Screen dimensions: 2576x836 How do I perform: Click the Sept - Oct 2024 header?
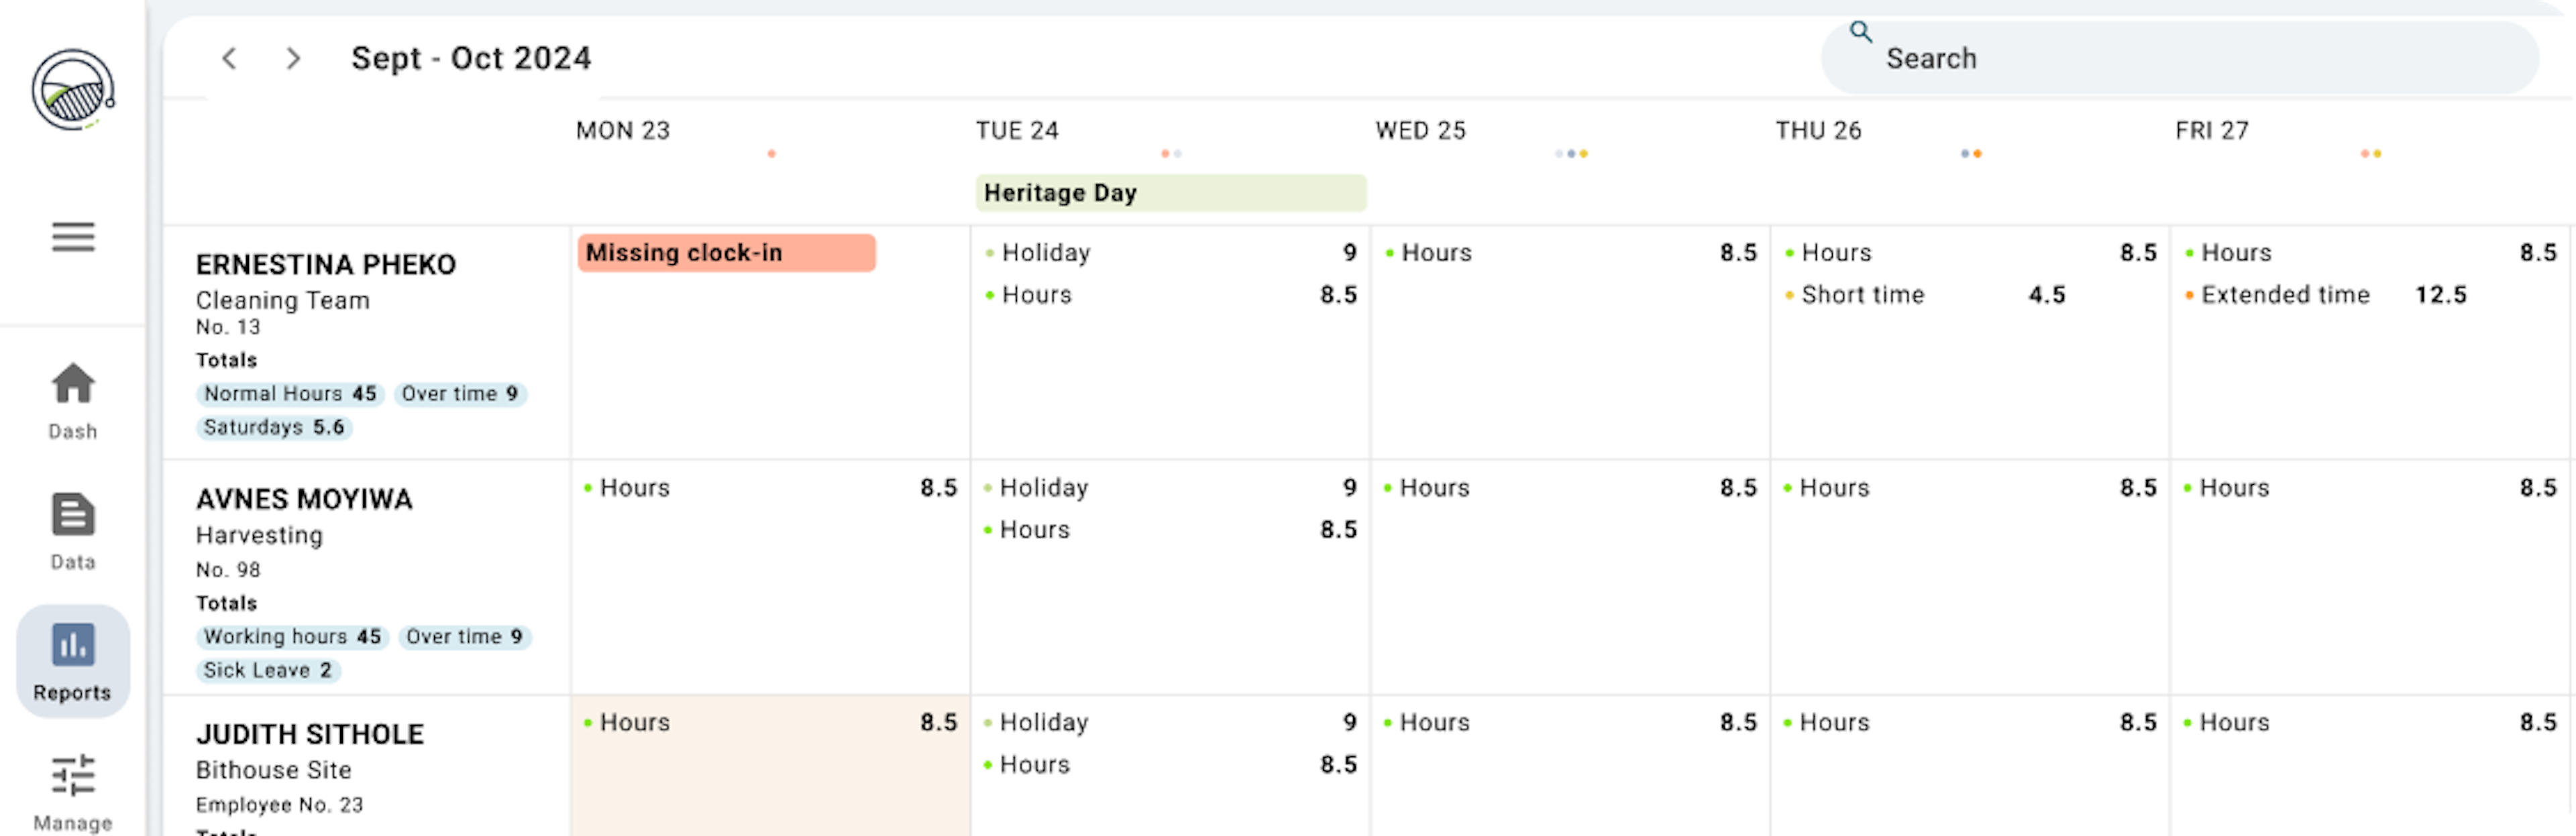pyautogui.click(x=473, y=58)
